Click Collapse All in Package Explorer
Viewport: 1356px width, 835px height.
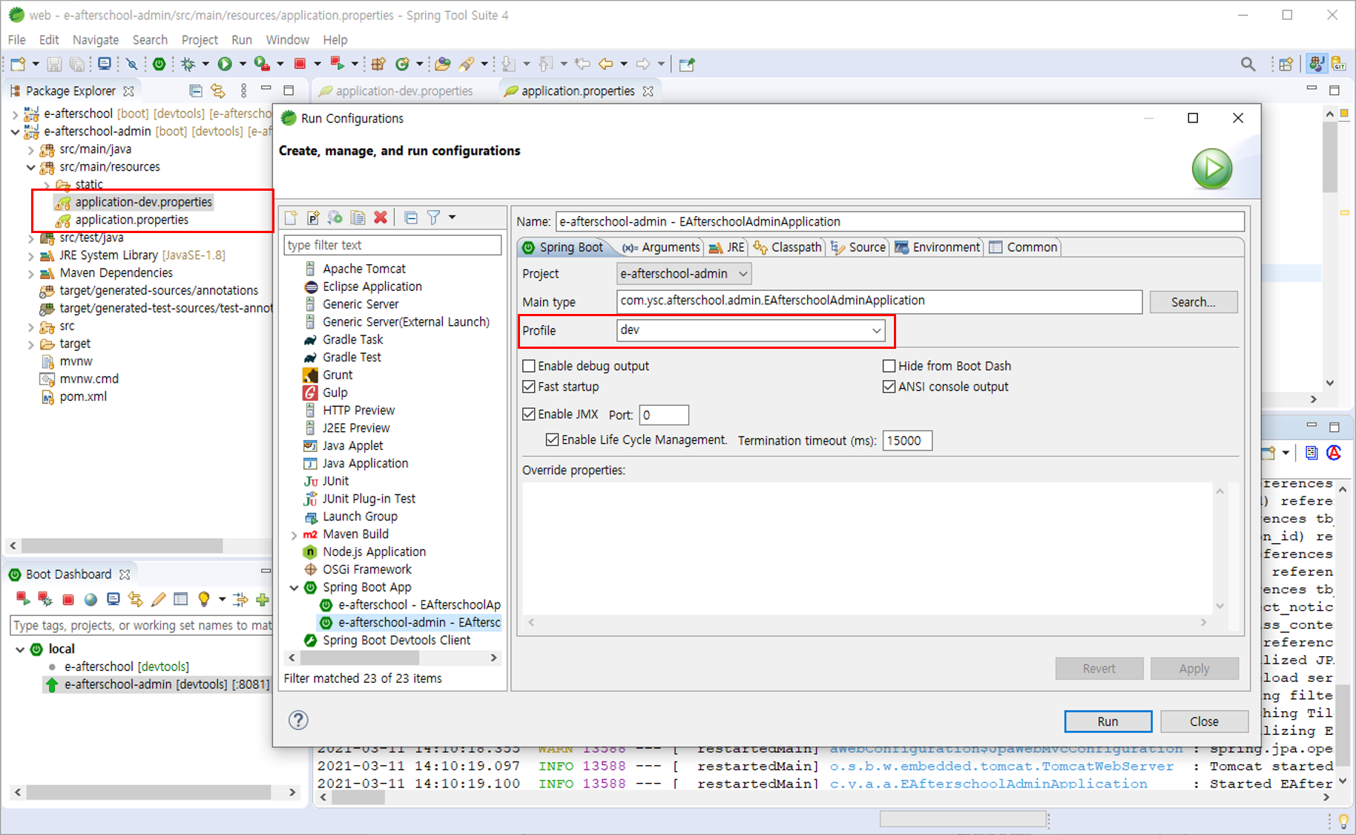tap(196, 91)
